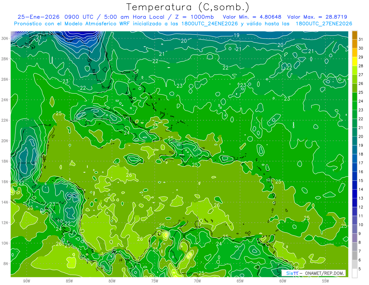Select the Valor Max. = 28.8719 text
369x285 pixels.
tap(317, 17)
